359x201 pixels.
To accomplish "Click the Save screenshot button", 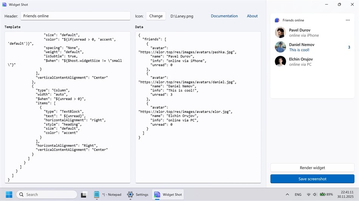I will click(312, 179).
